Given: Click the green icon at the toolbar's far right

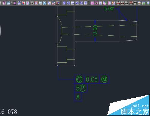Looking at the screenshot, I should click(x=148, y=3).
